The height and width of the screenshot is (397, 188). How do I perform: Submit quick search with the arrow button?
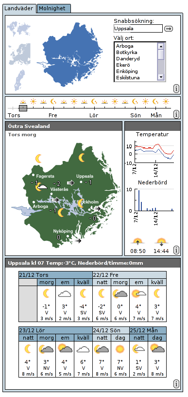coord(169,29)
